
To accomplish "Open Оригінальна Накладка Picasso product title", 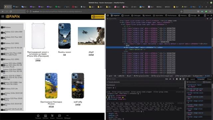I will point(51,103).
